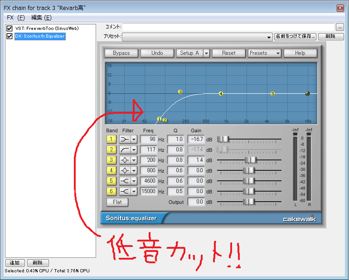Open band 3 filter type dropdown arrow

coord(134,160)
